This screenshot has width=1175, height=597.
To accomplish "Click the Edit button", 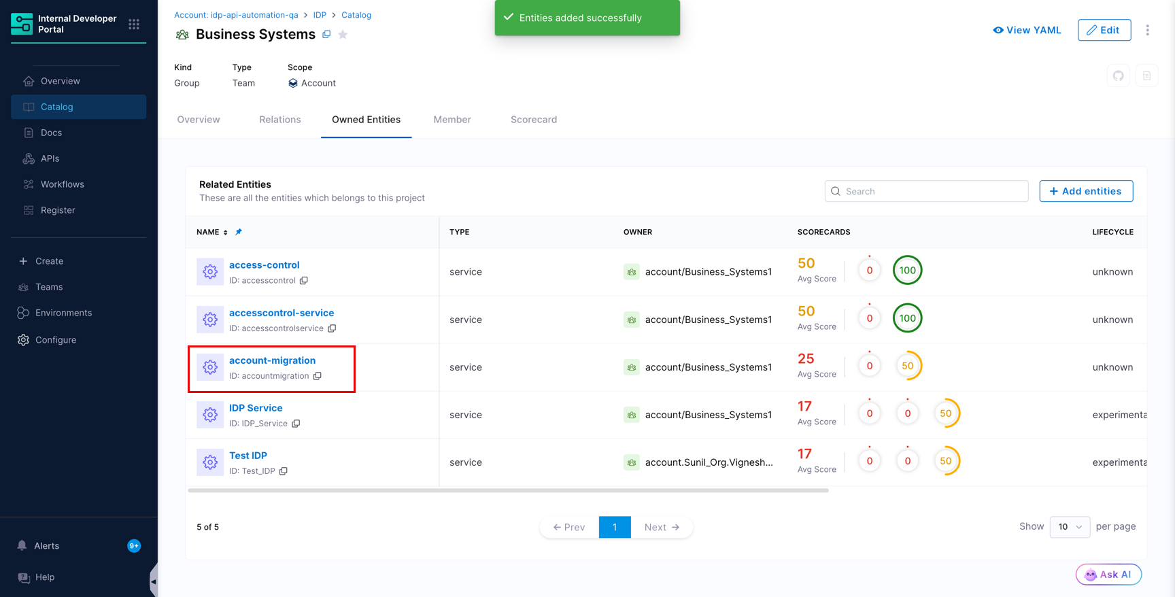I will tap(1104, 30).
